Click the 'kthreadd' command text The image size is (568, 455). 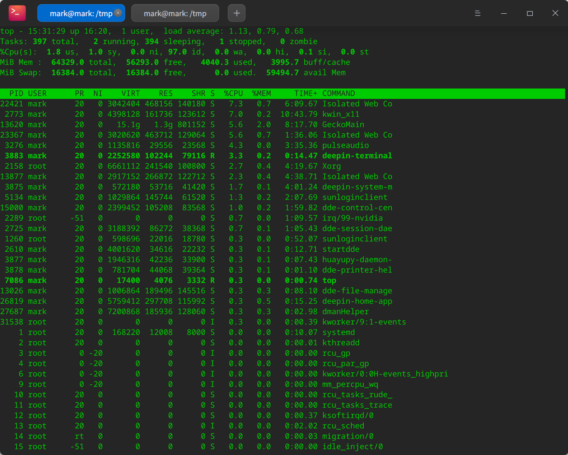(x=341, y=343)
